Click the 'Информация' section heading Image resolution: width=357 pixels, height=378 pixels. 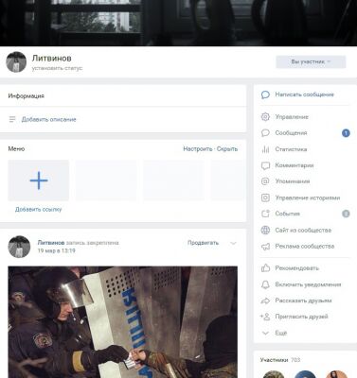(27, 96)
